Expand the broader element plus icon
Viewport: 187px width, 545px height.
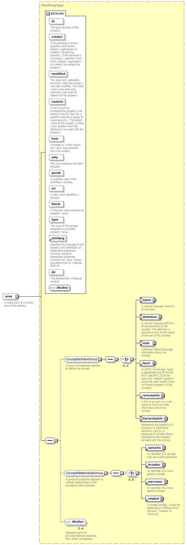point(164,465)
